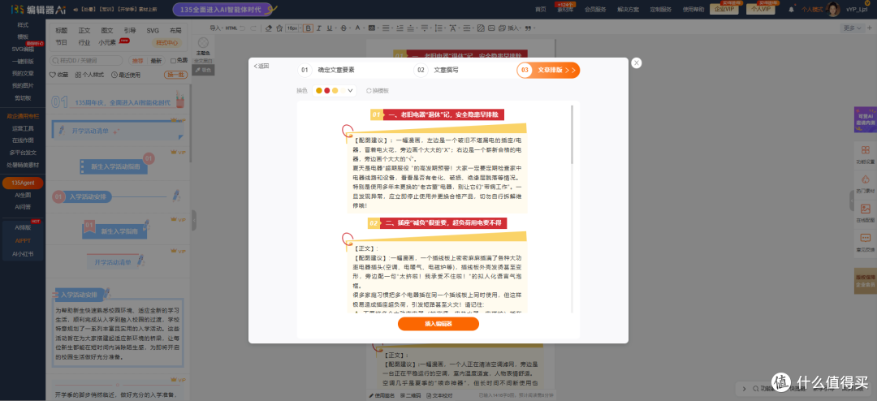877x401 pixels.
Task: Enable the 免费 checkbox
Action: tap(174, 60)
